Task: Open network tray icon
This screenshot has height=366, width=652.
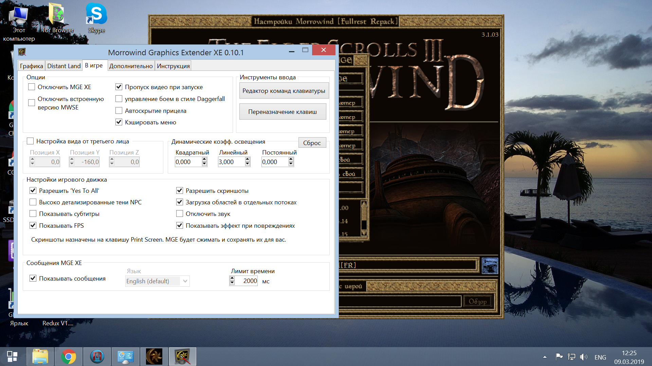Action: pos(572,357)
